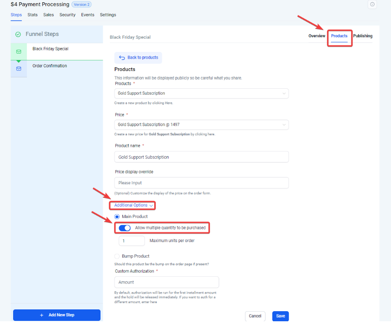Open the Sales tab
The height and width of the screenshot is (329, 391).
[x=48, y=15]
